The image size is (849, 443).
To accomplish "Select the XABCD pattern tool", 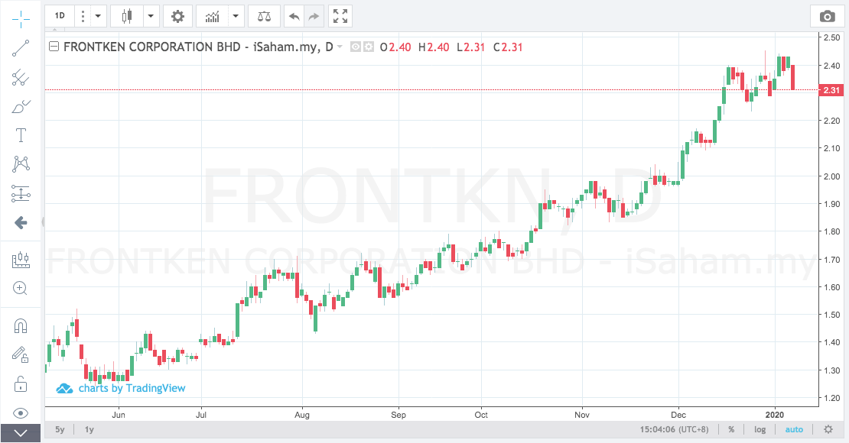I will pyautogui.click(x=21, y=164).
